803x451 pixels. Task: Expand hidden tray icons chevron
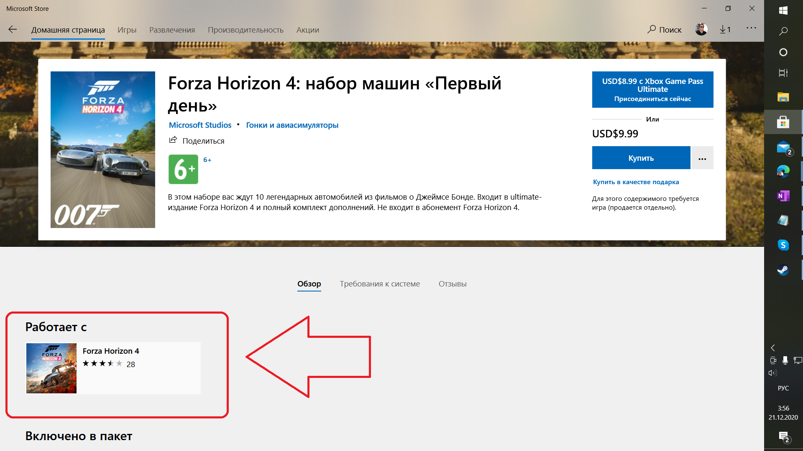pyautogui.click(x=773, y=347)
